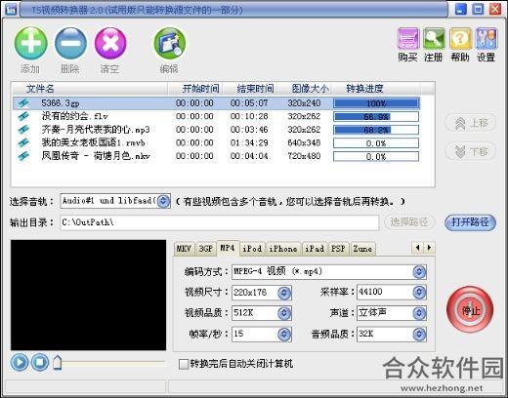Select the file row 5366.3gp
The height and width of the screenshot is (398, 508).
(216, 103)
